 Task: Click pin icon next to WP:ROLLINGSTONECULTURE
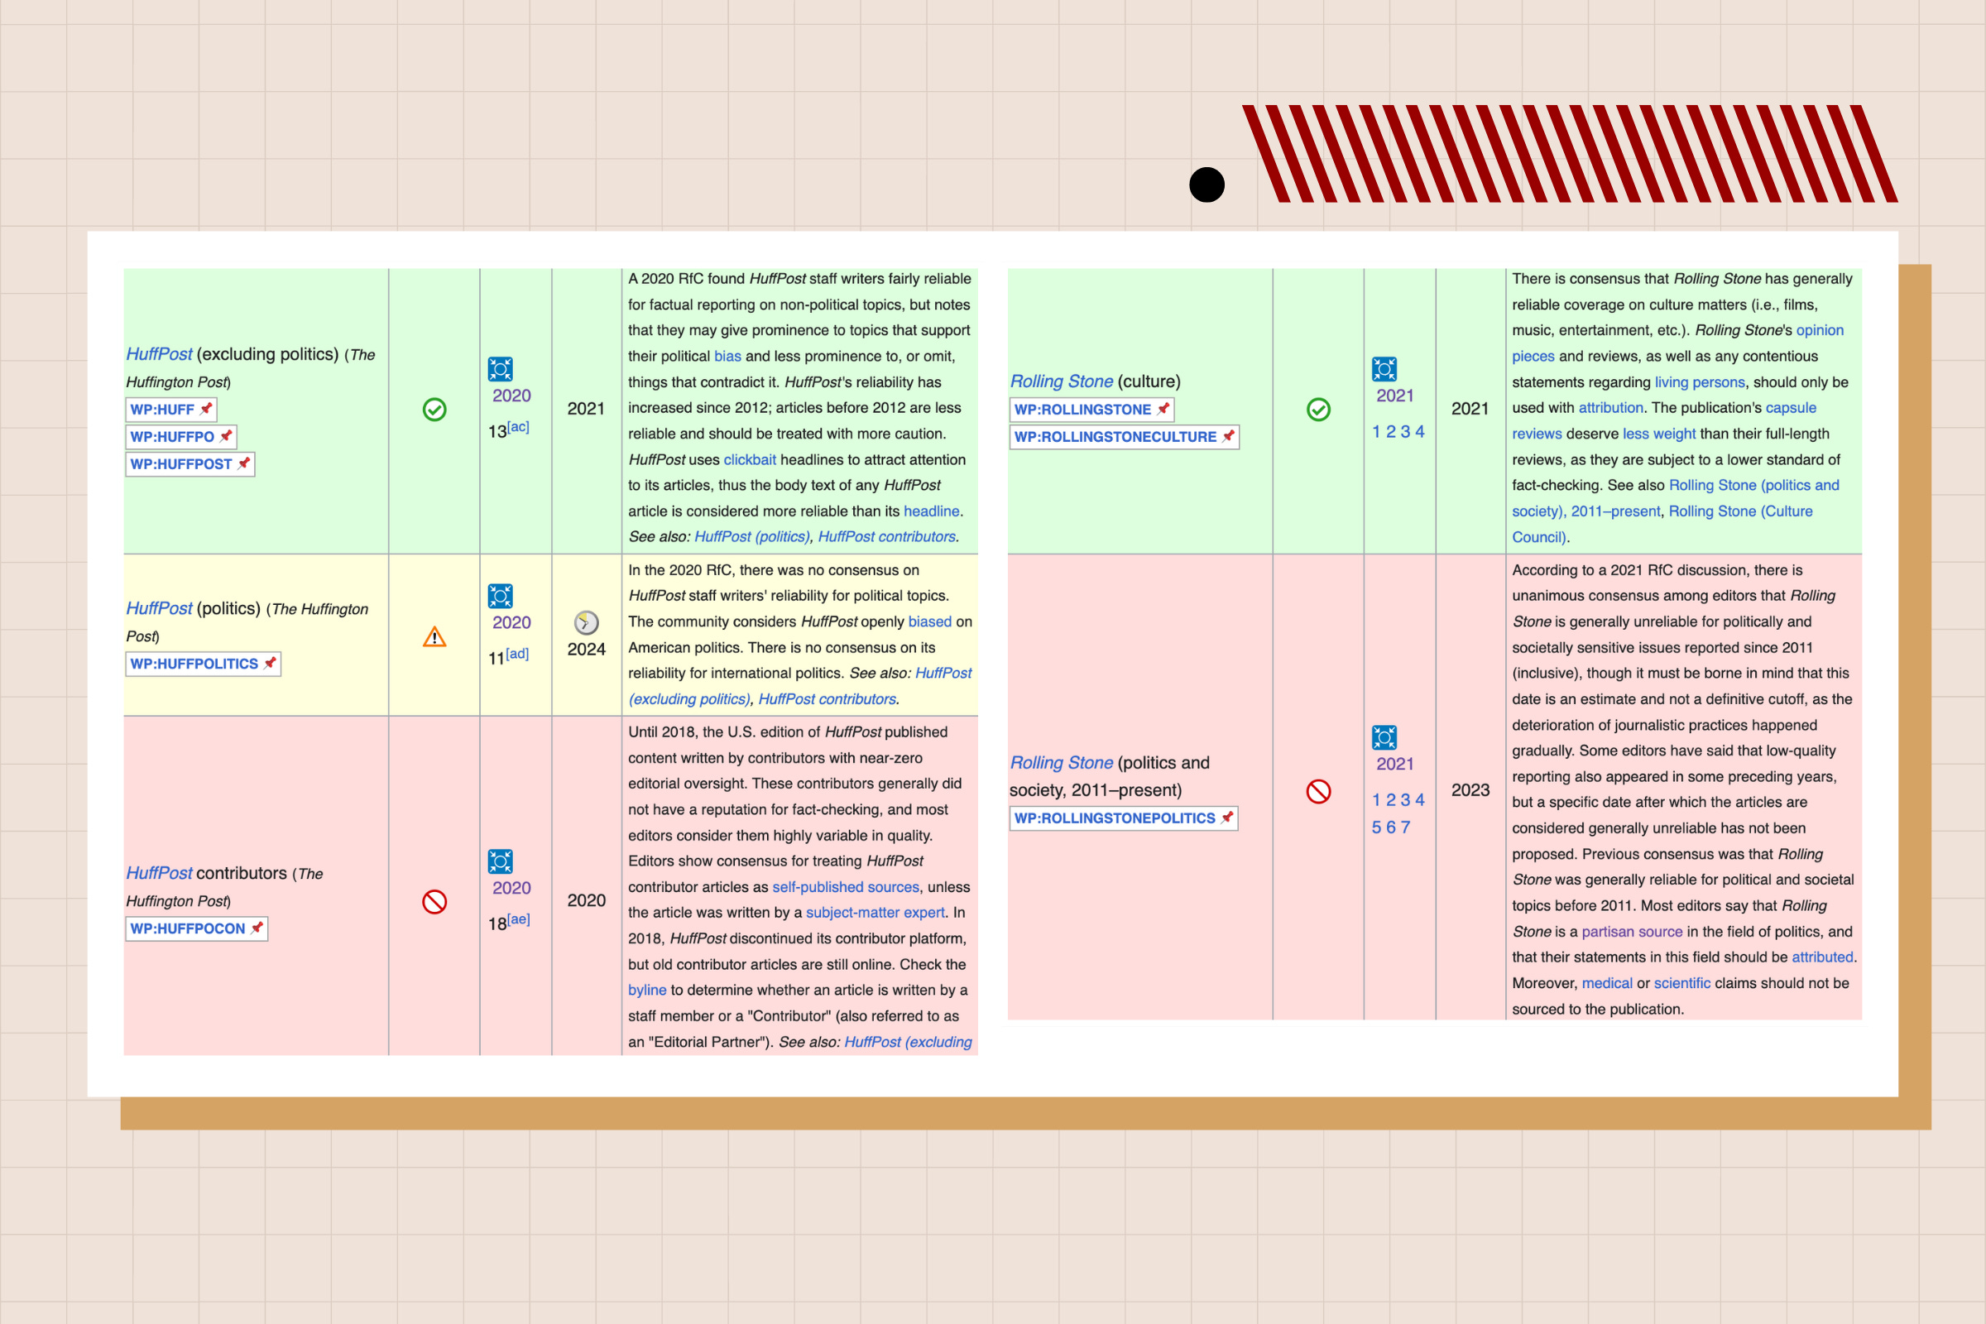[1228, 436]
